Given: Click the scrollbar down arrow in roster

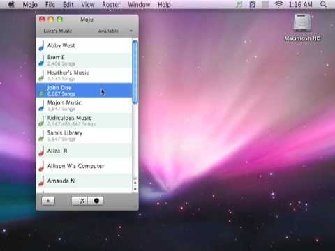Looking at the screenshot, I should [x=135, y=189].
